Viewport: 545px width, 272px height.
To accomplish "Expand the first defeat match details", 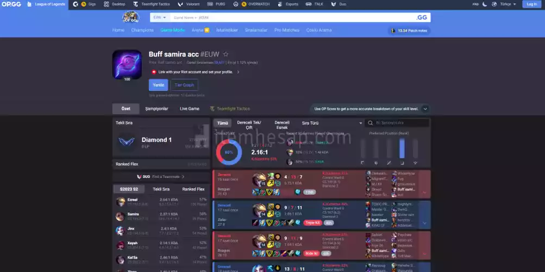I will point(424,192).
